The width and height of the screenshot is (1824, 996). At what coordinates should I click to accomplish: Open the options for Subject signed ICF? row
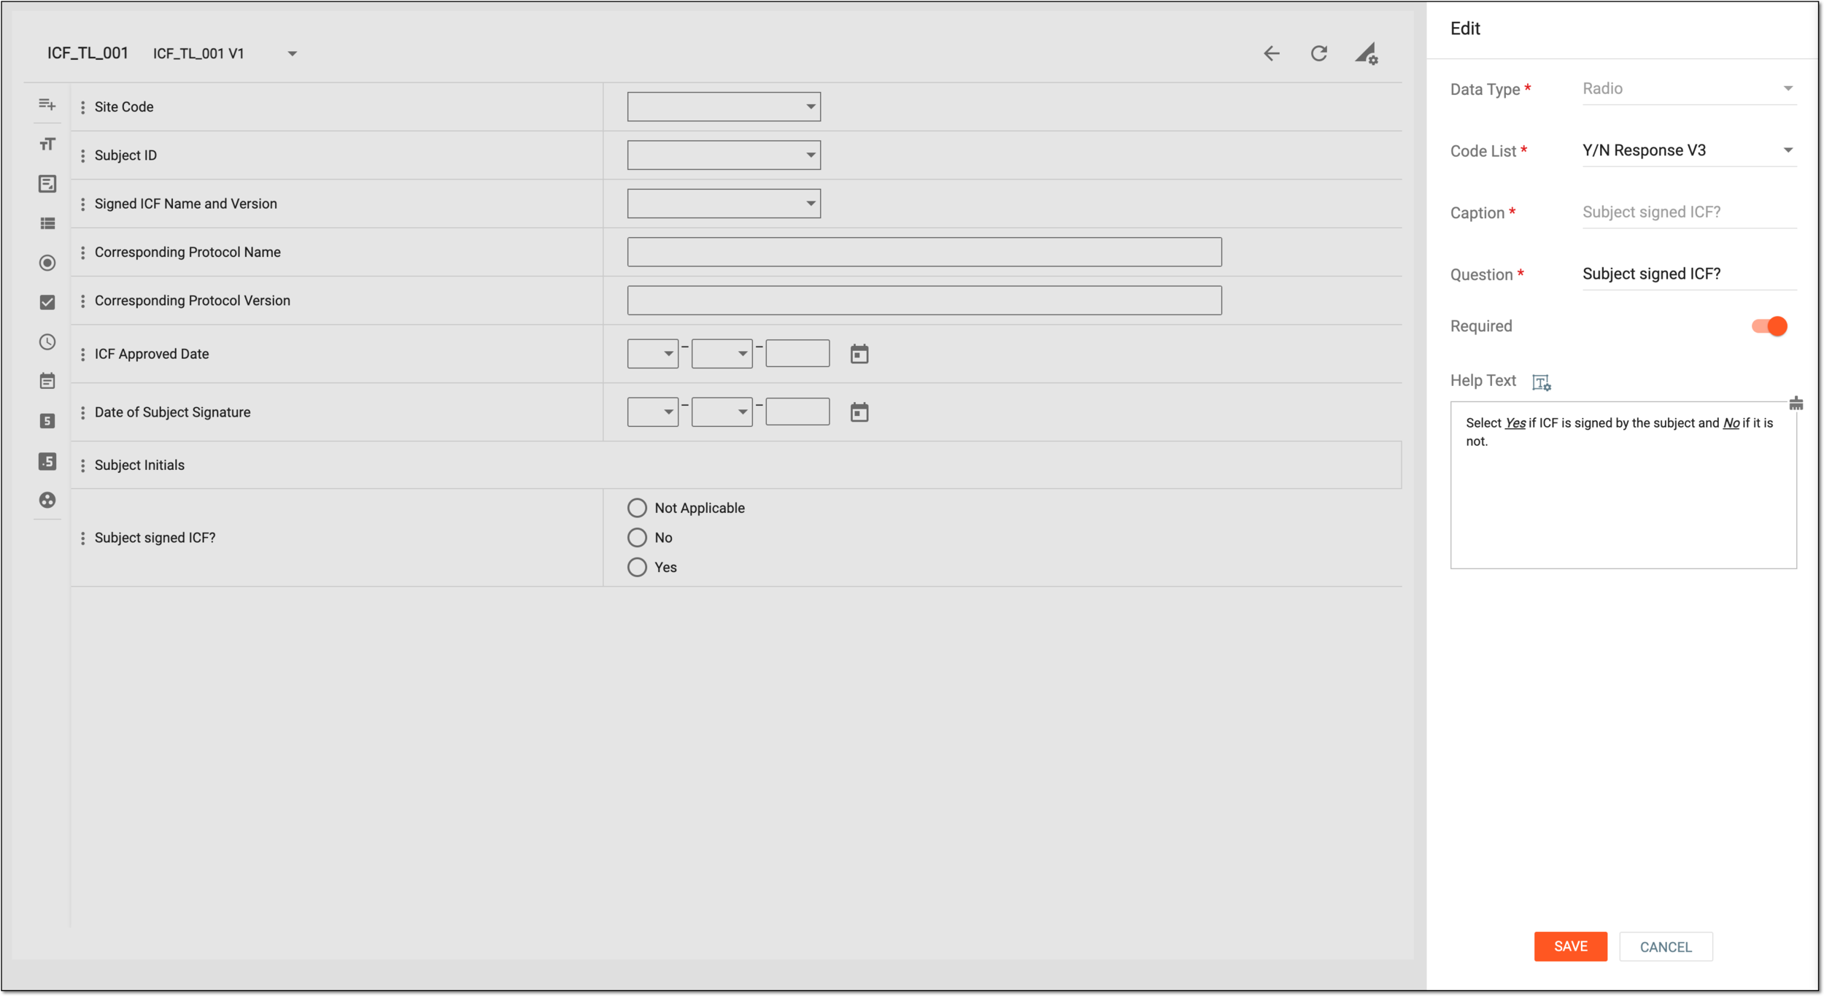pos(82,538)
